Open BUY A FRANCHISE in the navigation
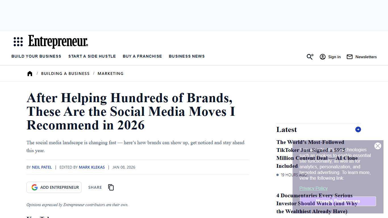The image size is (388, 218). tap(142, 56)
